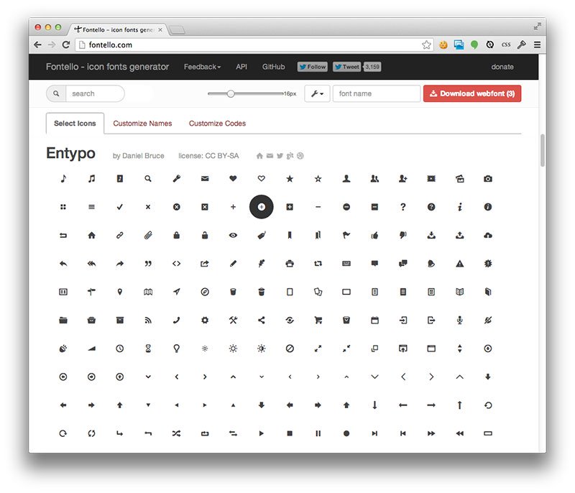Deselect the currently highlighted CD icon

click(x=261, y=206)
